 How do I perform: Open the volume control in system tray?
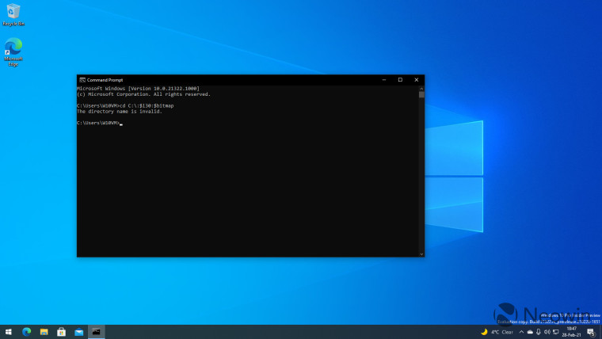point(547,332)
